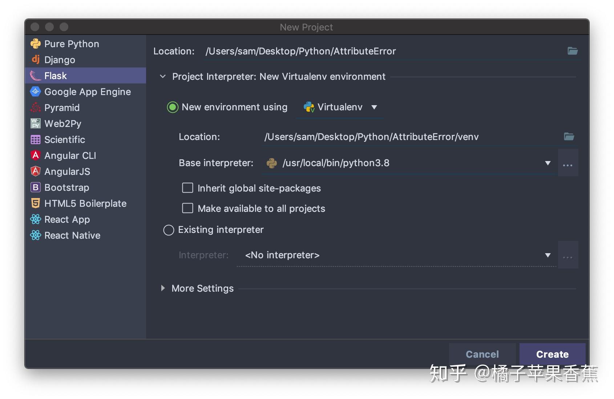Browse project location with folder icon
The width and height of the screenshot is (614, 399).
click(573, 51)
